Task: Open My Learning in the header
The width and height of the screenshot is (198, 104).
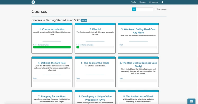Action: pos(153,2)
